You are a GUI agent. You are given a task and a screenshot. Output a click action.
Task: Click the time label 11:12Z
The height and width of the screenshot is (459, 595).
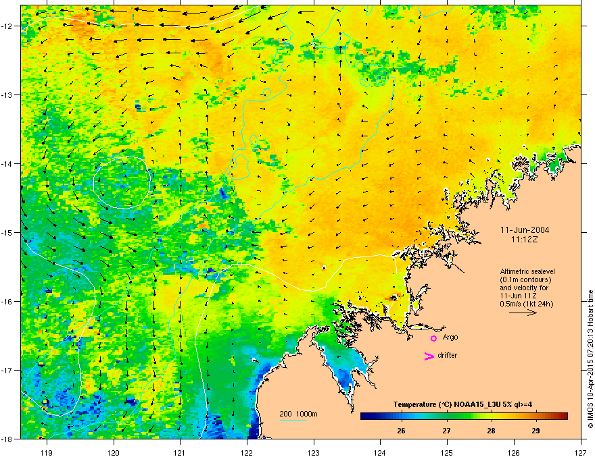point(525,240)
